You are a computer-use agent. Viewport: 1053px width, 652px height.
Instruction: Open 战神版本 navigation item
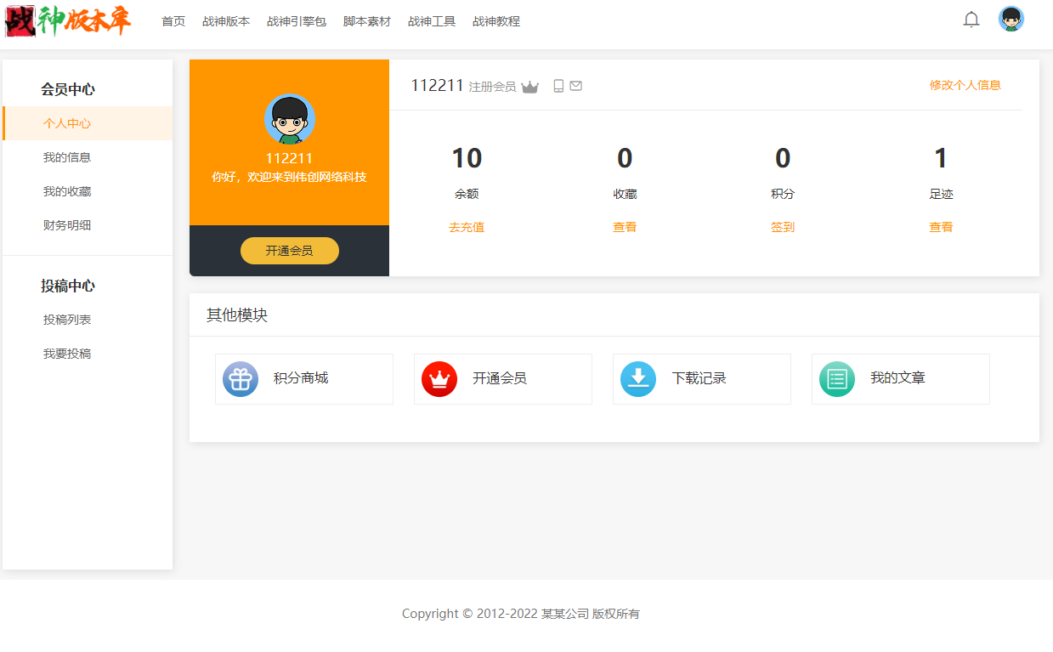point(226,21)
